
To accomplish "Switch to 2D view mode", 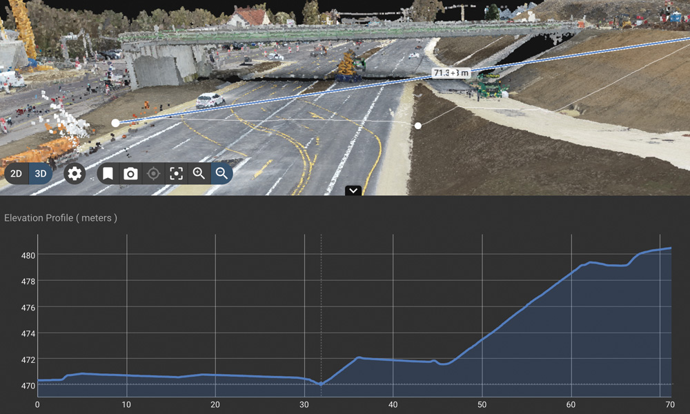I will tap(16, 174).
